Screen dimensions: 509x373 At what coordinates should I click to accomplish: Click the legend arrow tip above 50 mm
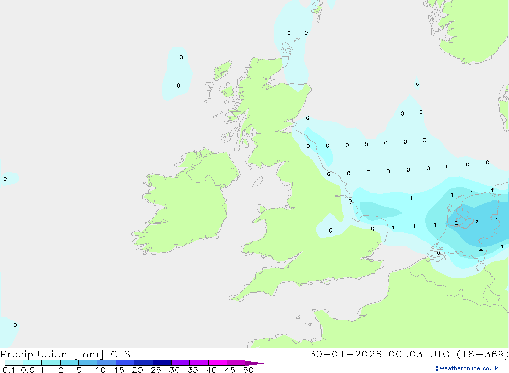pyautogui.click(x=254, y=363)
